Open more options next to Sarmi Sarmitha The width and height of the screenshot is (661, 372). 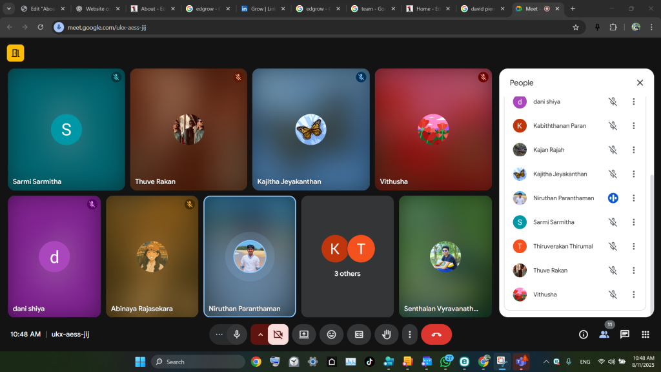pyautogui.click(x=633, y=222)
